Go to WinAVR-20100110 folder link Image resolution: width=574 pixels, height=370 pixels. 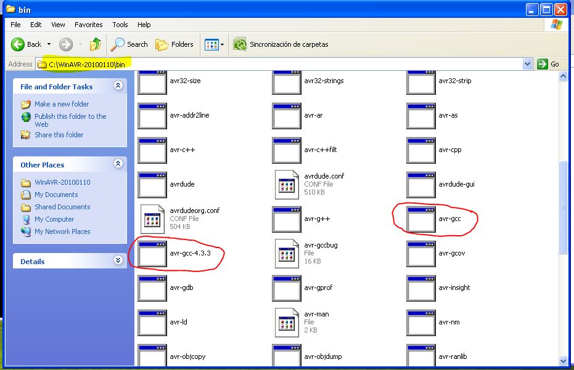(62, 182)
